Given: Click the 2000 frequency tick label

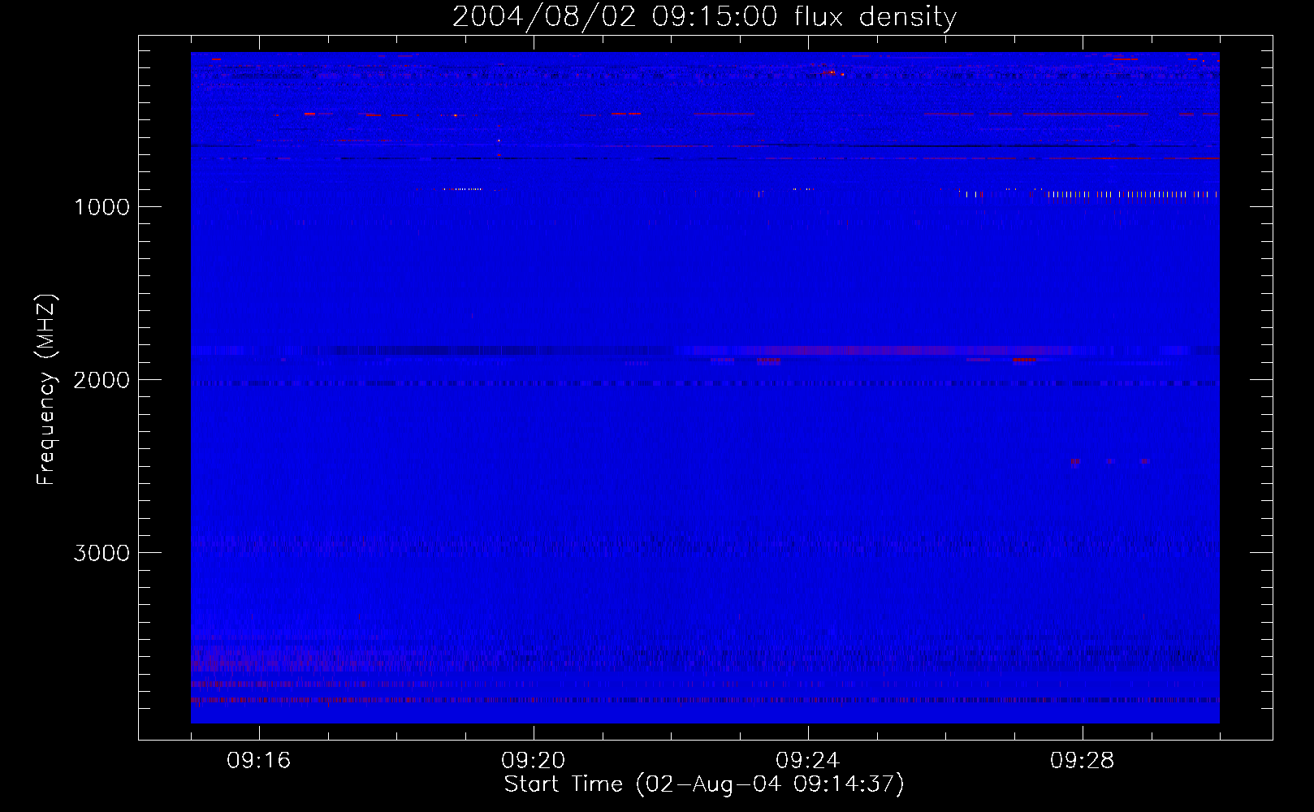Looking at the screenshot, I should [x=102, y=380].
